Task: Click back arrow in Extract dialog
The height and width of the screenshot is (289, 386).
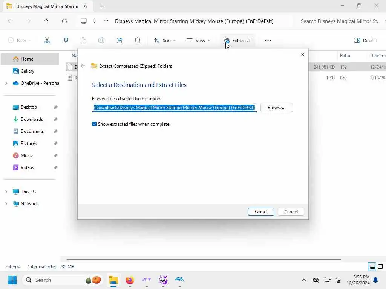Action: tap(83, 66)
